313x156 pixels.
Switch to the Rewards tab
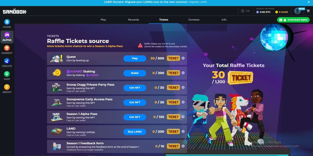click(x=133, y=20)
